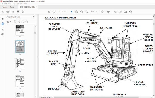The width and height of the screenshot is (155, 98).
Task: Click the OPERATOR'S HANDBOOK label
Action: tap(78, 93)
